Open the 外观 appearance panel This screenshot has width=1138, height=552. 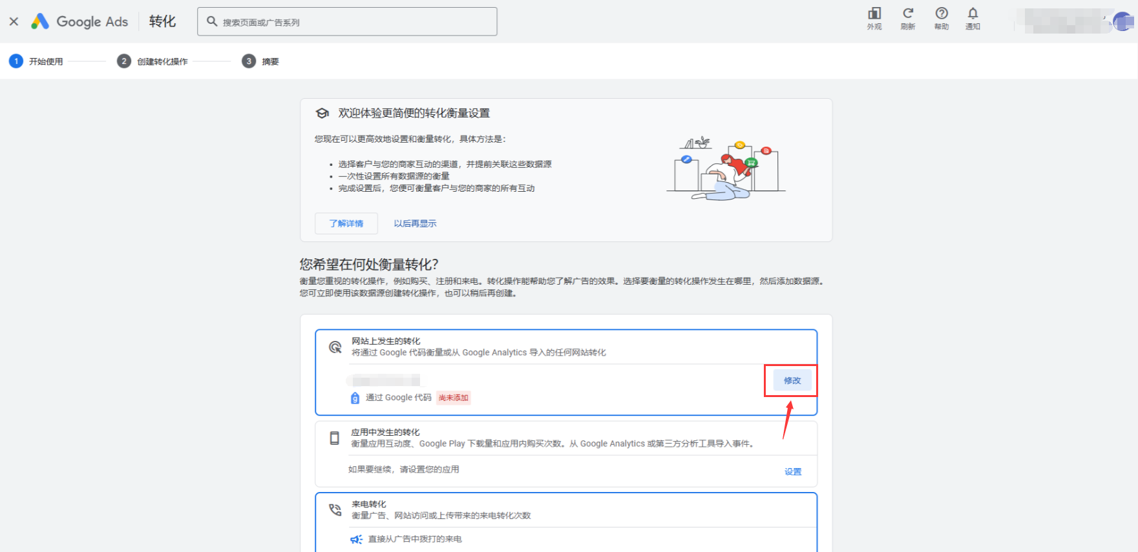pos(874,18)
